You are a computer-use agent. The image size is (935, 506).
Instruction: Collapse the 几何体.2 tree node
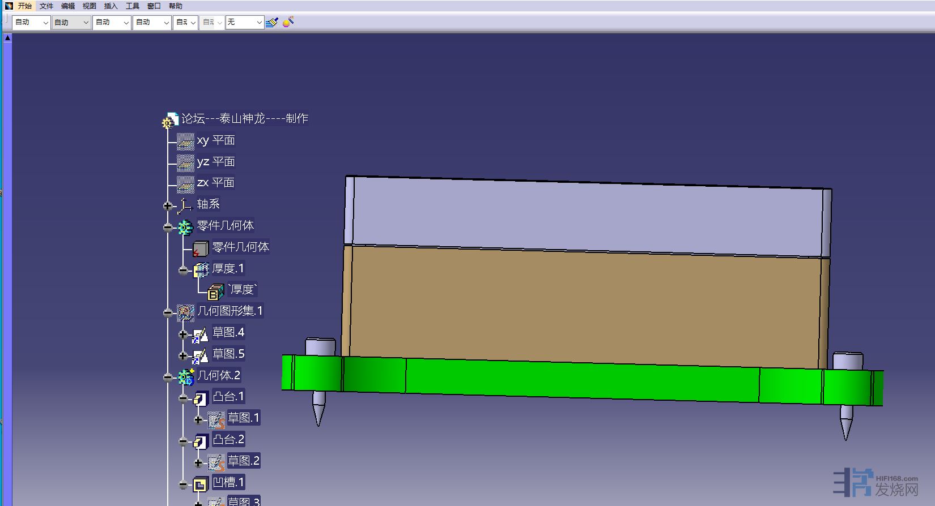[x=168, y=378]
